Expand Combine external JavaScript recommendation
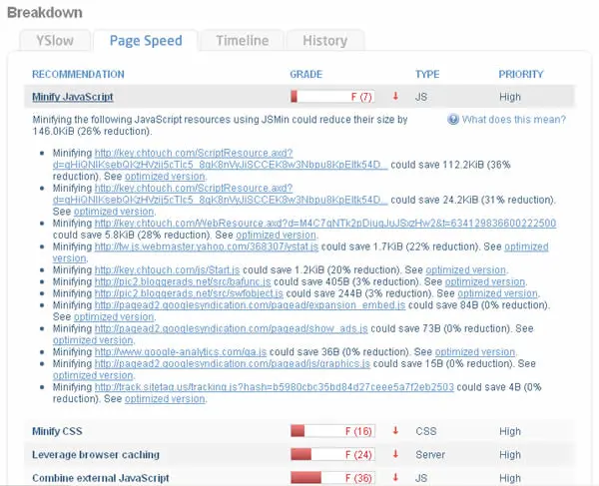The height and width of the screenshot is (486, 599). 101,478
